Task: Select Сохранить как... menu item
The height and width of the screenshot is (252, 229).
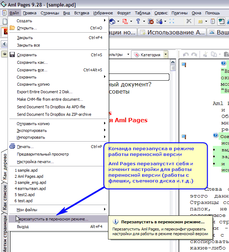Action: pyautogui.click(x=58, y=62)
